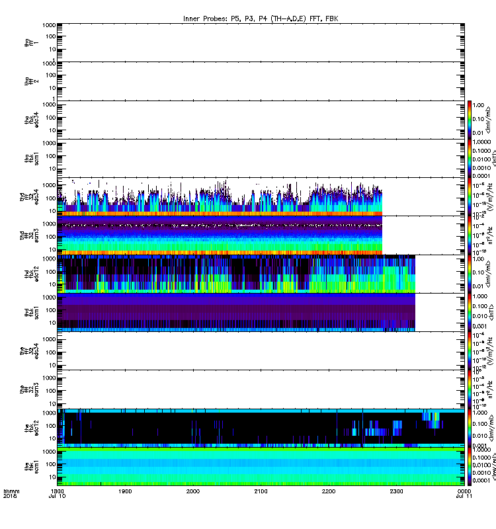
Task: Click inside the thd fbk scm1 spectrogram
Action: click(x=236, y=312)
